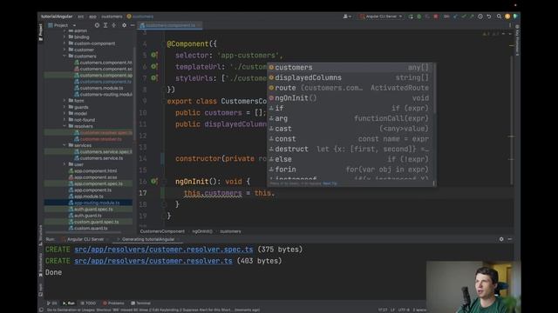Click the Rerun icon next to run configuration
The height and width of the screenshot is (313, 558).
click(x=411, y=17)
